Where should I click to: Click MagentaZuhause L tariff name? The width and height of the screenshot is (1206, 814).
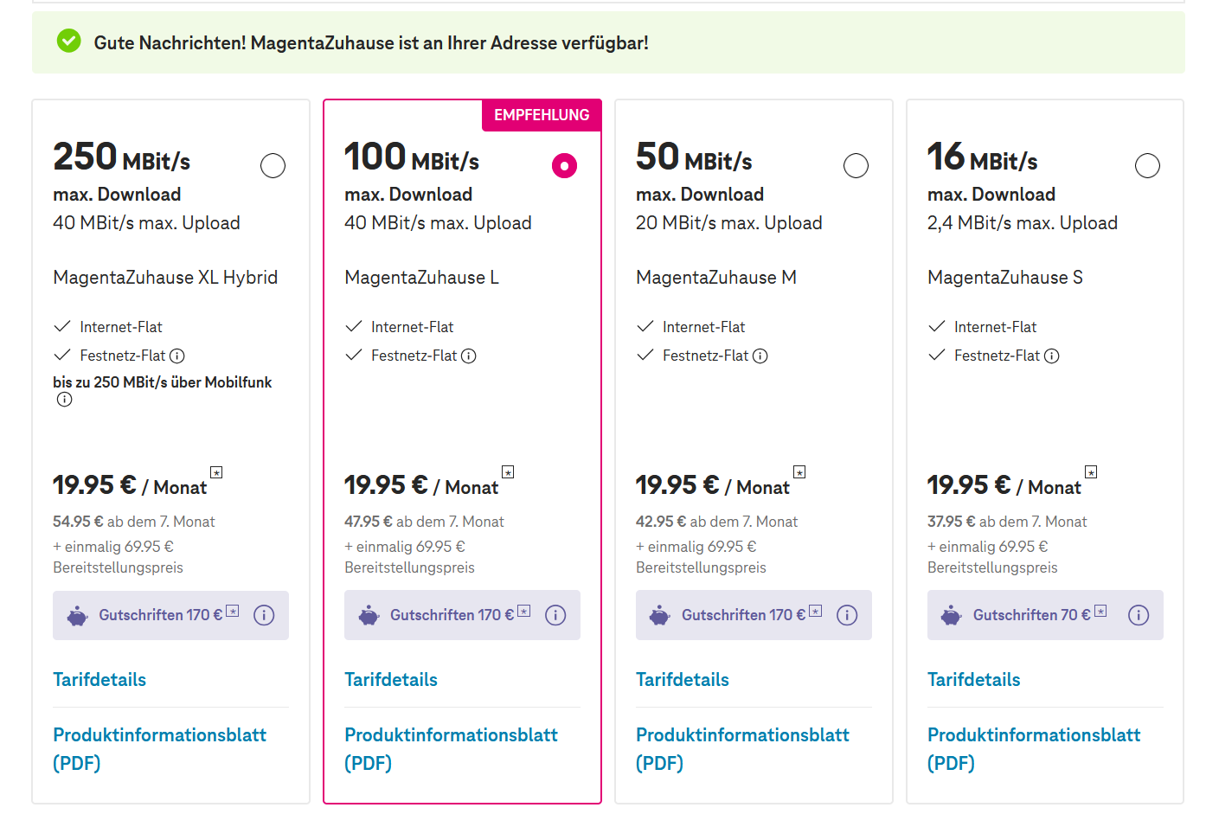pos(422,278)
